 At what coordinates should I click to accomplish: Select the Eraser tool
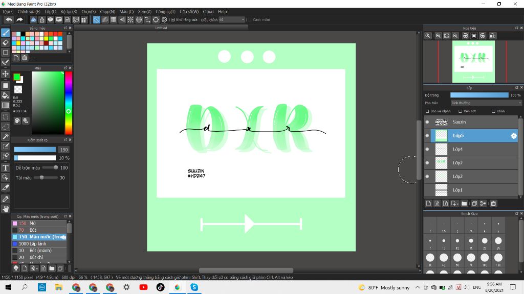(x=5, y=42)
